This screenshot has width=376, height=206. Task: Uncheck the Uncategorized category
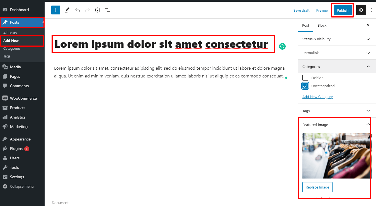pos(305,86)
